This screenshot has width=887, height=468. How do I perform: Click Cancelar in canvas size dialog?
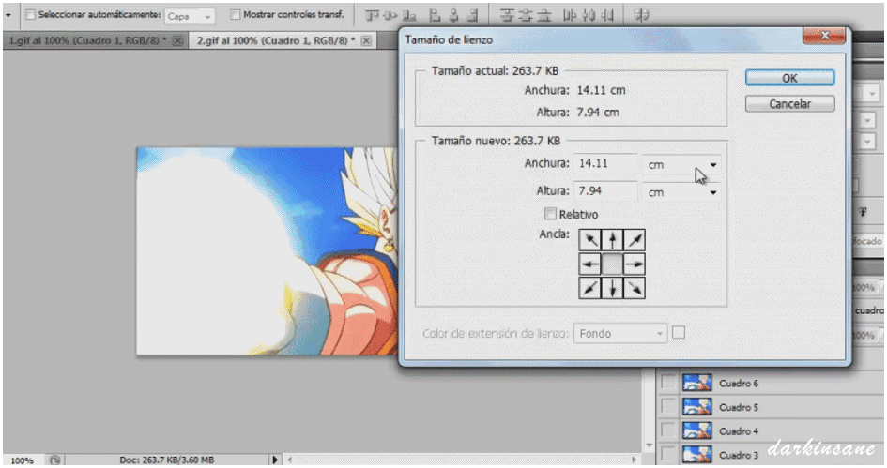pos(789,104)
